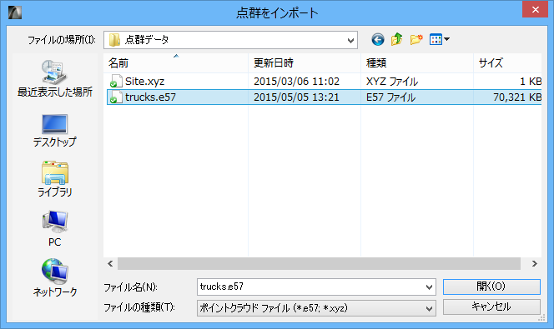Viewport: 554px width, 329px height.
Task: Select PC in the sidebar
Action: tap(55, 228)
